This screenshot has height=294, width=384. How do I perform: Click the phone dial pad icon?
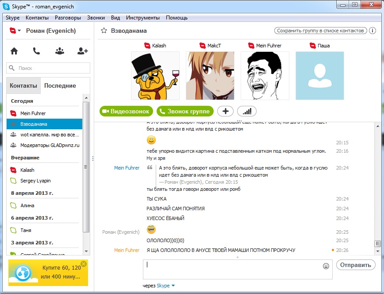(37, 51)
